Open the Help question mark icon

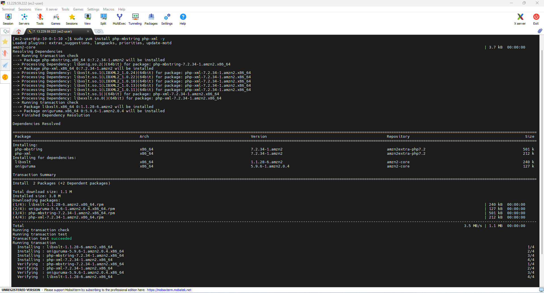coord(183,19)
